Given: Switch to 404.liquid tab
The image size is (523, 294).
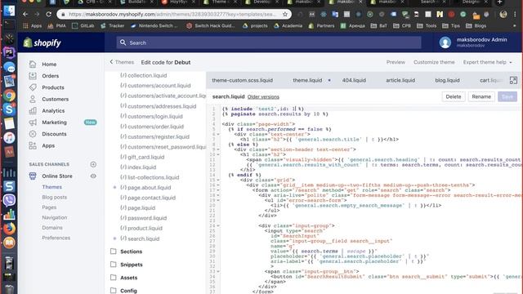Looking at the screenshot, I should (x=354, y=80).
